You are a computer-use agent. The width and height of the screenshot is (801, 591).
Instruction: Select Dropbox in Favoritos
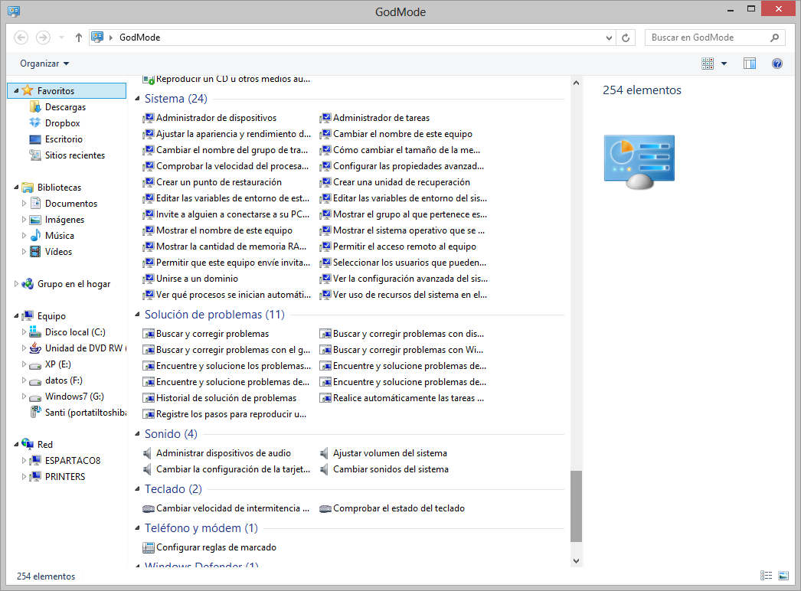(x=62, y=123)
